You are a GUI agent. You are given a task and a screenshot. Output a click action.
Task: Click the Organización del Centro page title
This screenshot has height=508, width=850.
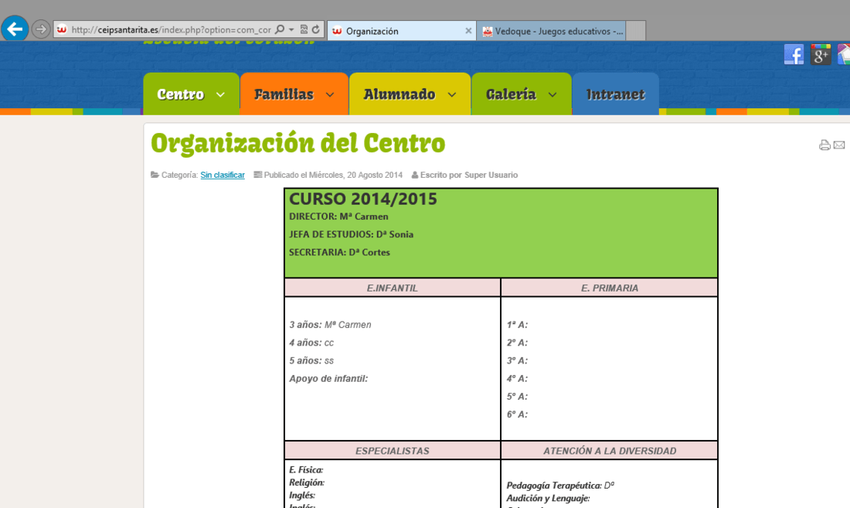[x=298, y=144]
